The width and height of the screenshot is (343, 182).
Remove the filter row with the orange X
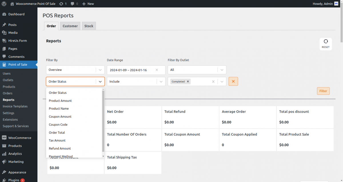pyautogui.click(x=233, y=81)
